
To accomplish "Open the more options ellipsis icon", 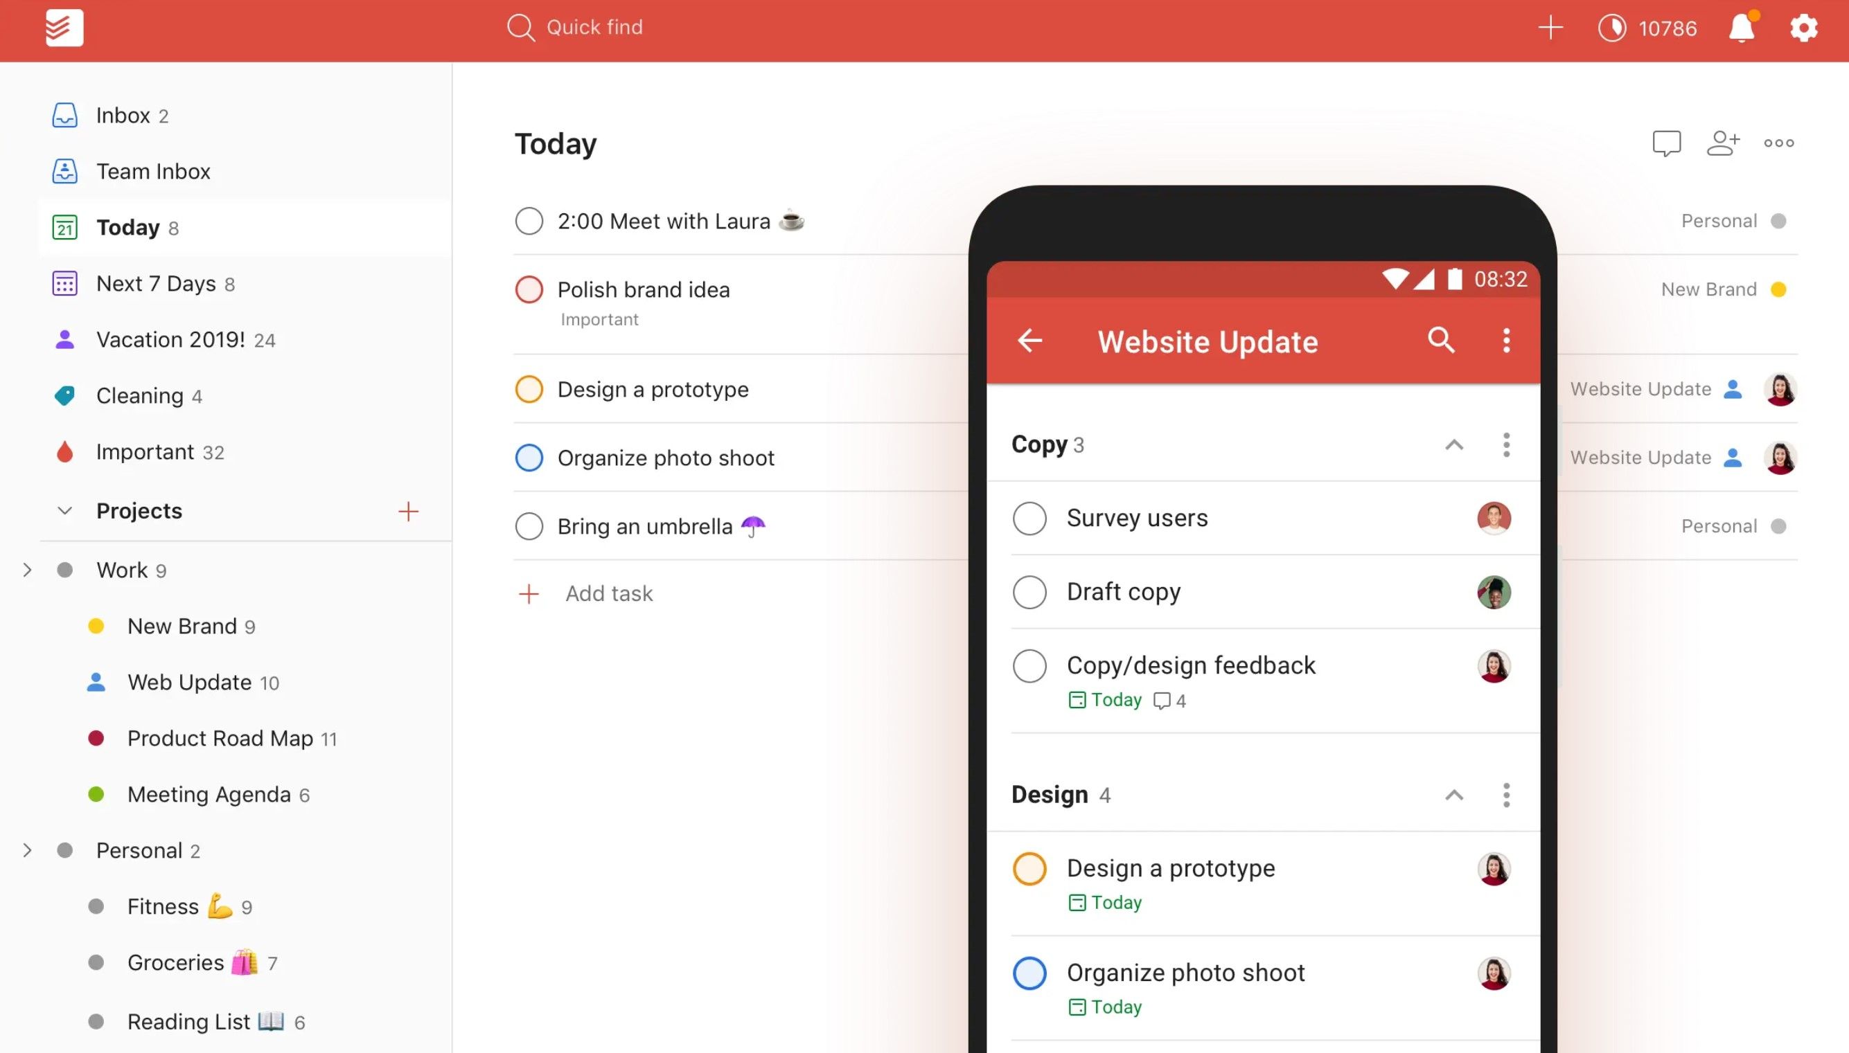I will [x=1779, y=142].
